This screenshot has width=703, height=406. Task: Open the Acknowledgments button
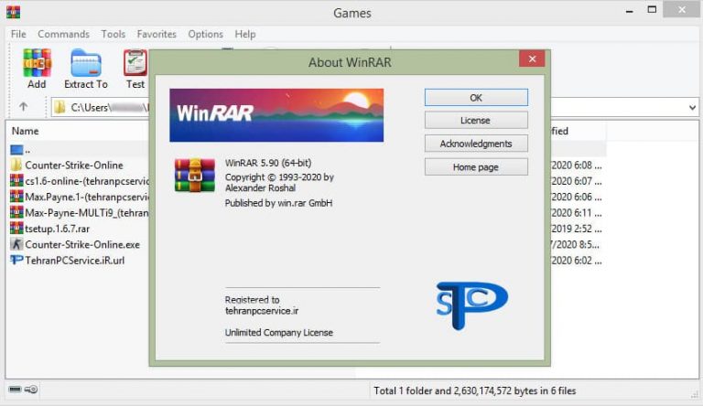(x=475, y=144)
